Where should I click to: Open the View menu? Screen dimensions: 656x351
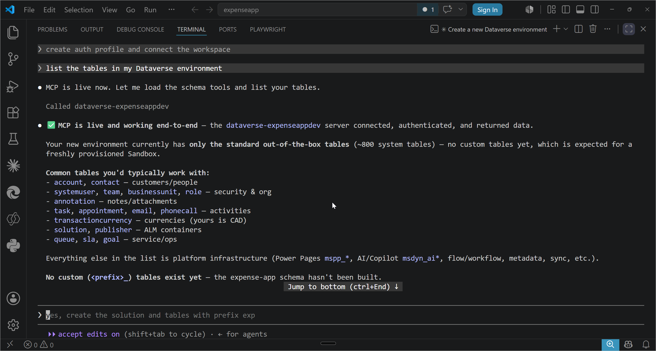click(x=109, y=10)
